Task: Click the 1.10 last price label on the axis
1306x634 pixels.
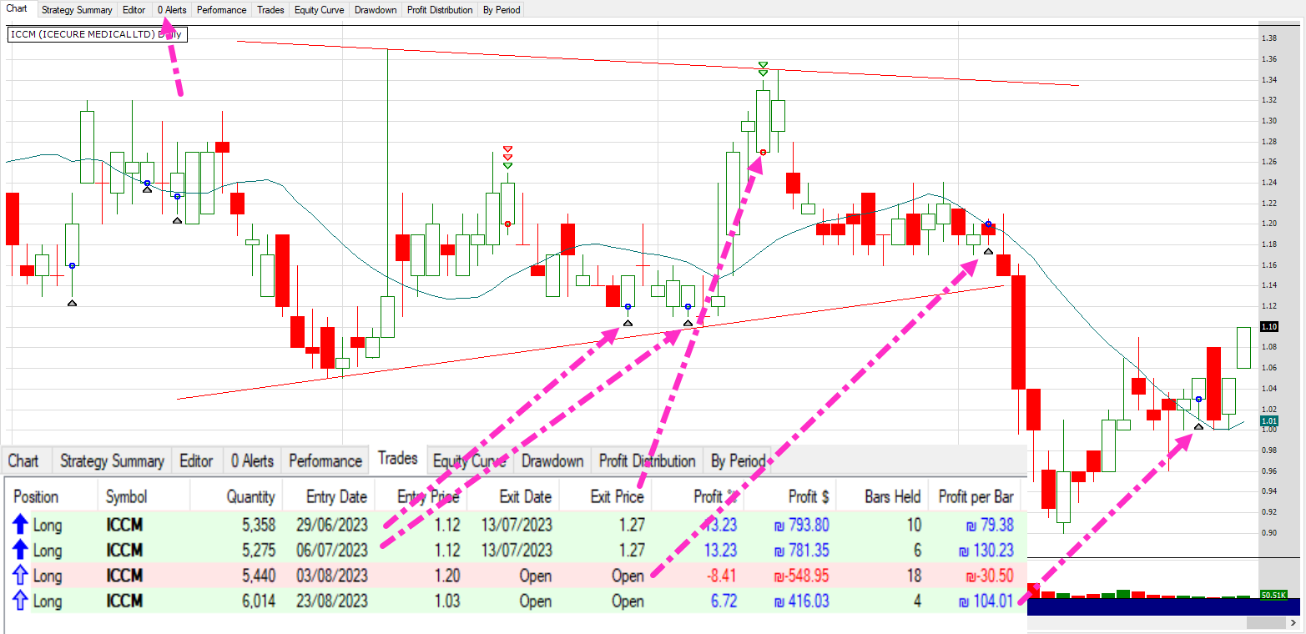Action: [1269, 326]
